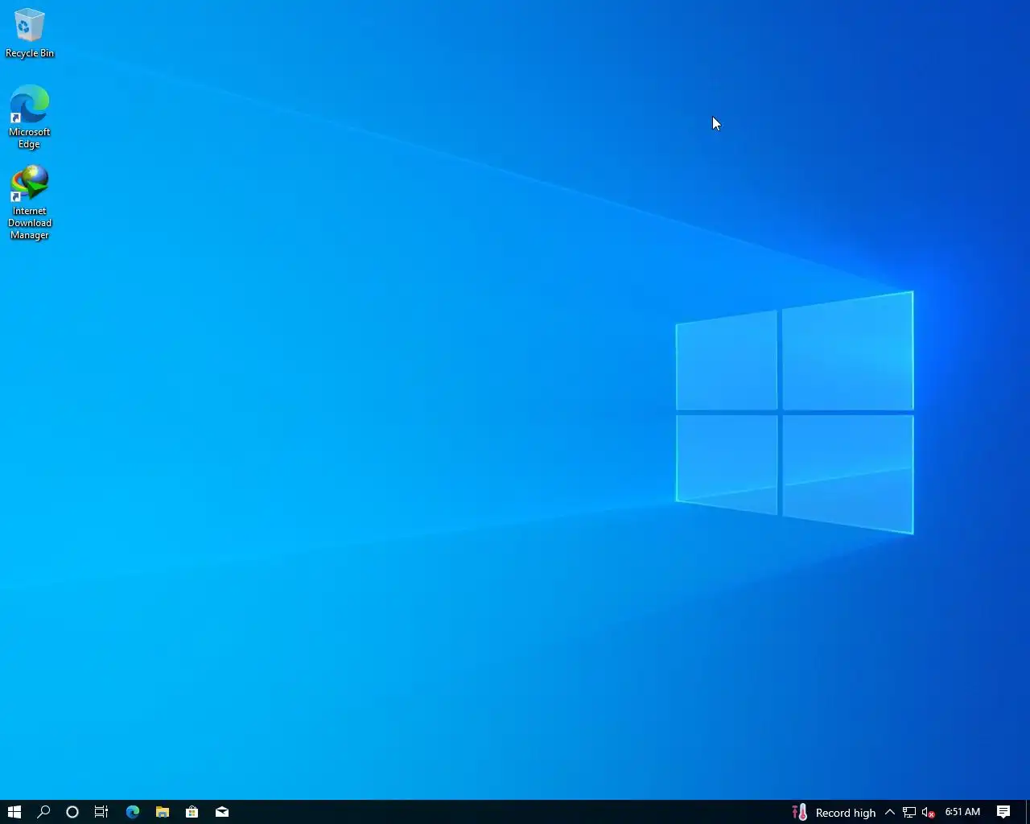
Task: Select the Internet Download Manager desktop shortcut
Action: coord(30,203)
